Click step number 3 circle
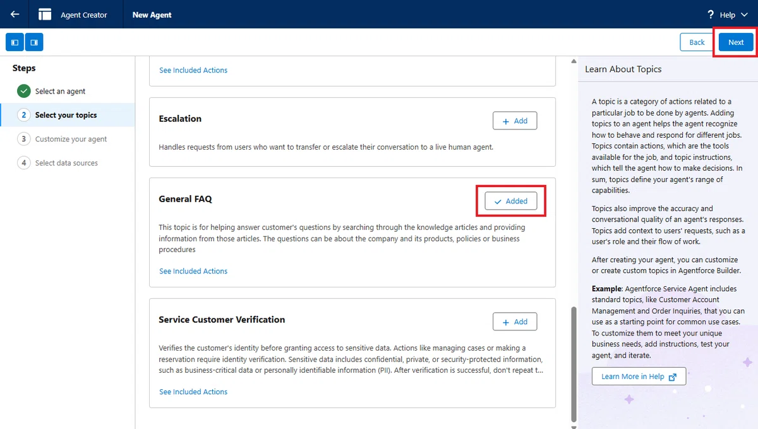 pos(24,139)
